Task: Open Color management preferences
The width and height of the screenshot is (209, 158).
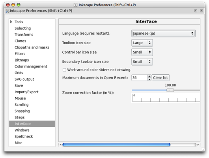Action: [31, 66]
